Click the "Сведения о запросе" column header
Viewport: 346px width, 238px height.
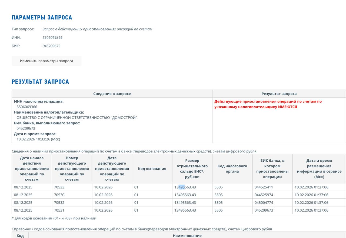[112, 94]
